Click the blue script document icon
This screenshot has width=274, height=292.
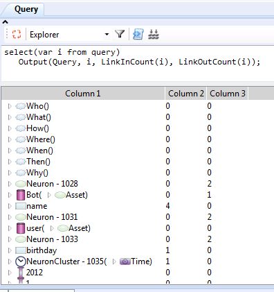(138, 34)
